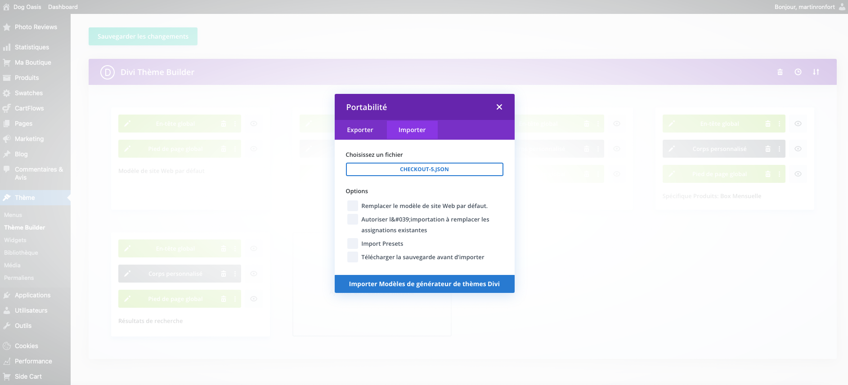Click portability arrows icon in Divi Thème Builder header

[816, 72]
